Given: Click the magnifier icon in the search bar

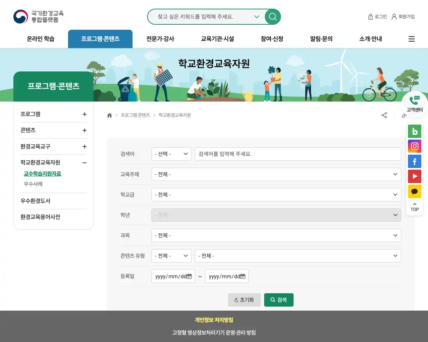Looking at the screenshot, I should point(272,16).
